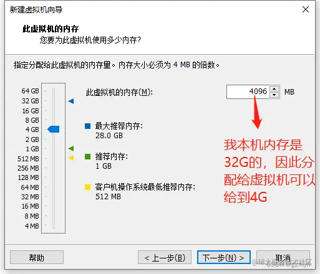The height and width of the screenshot is (274, 320).
Task: Click the yellow legend square for 客户机操作系统最低推荐内存
Action: pos(87,187)
